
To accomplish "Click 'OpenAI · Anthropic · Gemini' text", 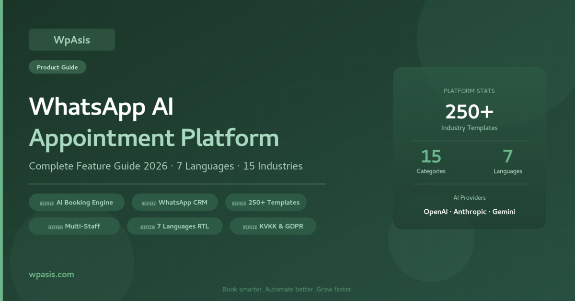I will tap(470, 212).
